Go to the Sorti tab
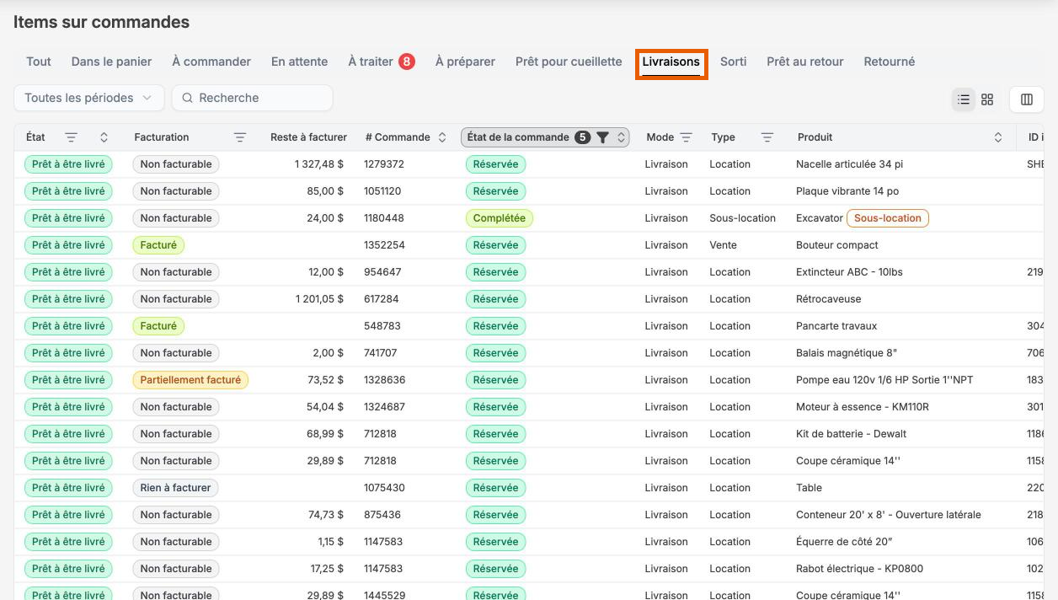 pos(733,62)
